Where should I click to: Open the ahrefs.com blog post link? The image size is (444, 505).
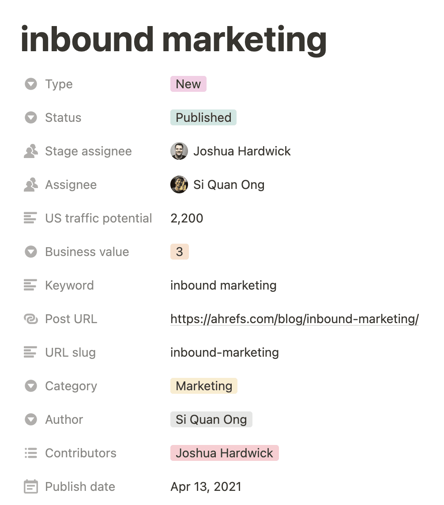(x=294, y=319)
